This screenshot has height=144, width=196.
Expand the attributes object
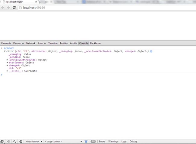(7, 63)
